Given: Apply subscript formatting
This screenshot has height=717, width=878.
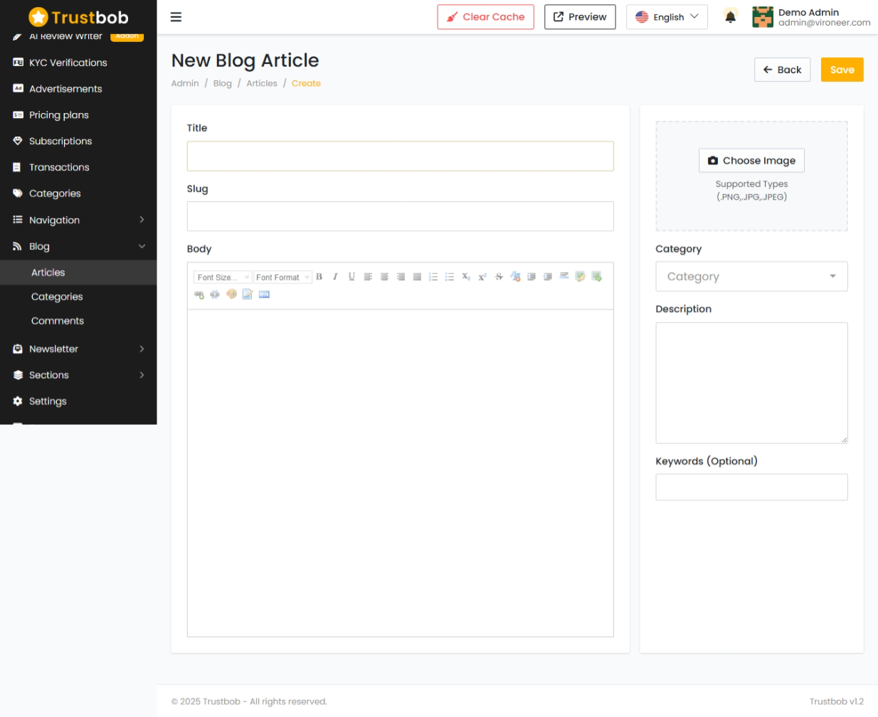Looking at the screenshot, I should click(x=466, y=276).
